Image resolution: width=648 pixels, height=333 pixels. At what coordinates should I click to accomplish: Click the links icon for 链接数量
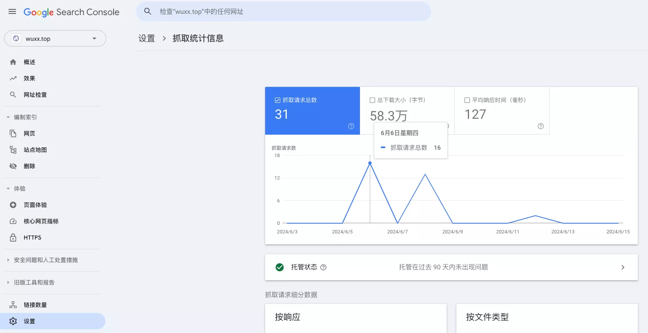[13, 305]
